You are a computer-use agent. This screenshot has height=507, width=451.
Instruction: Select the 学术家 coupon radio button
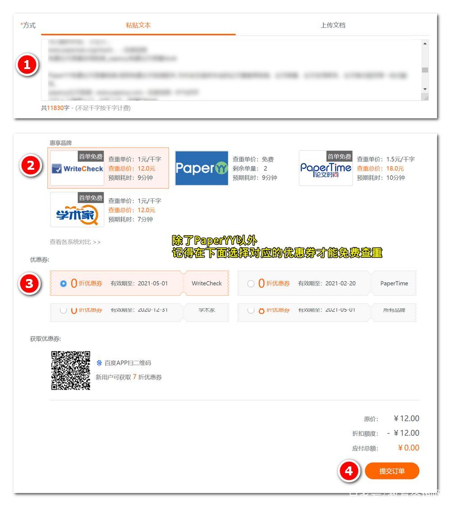pos(63,310)
